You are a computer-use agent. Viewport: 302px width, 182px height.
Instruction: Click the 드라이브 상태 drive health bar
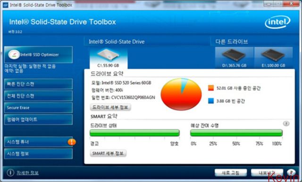pyautogui.click(x=134, y=133)
